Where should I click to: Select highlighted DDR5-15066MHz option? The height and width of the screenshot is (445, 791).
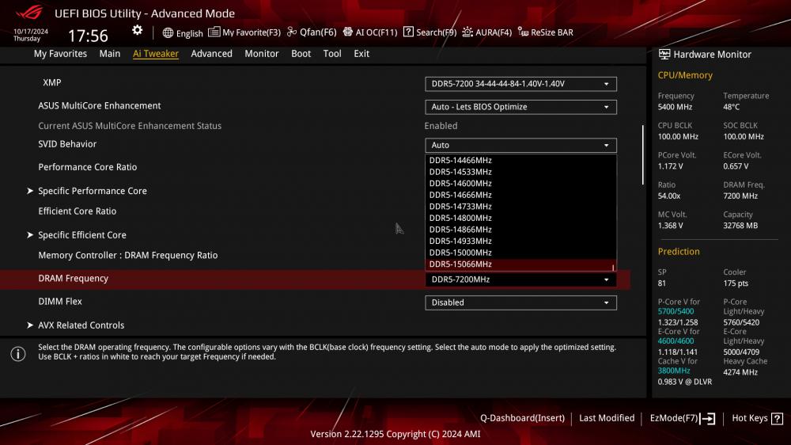click(x=520, y=264)
